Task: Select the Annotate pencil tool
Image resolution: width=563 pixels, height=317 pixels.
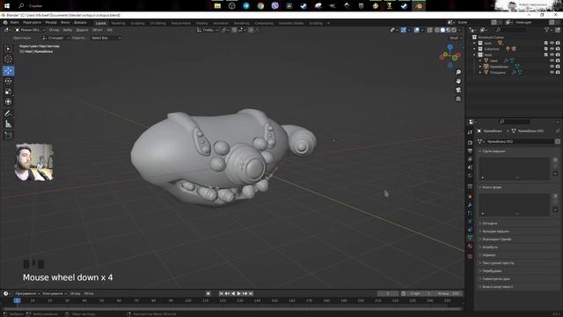Action: [x=8, y=114]
